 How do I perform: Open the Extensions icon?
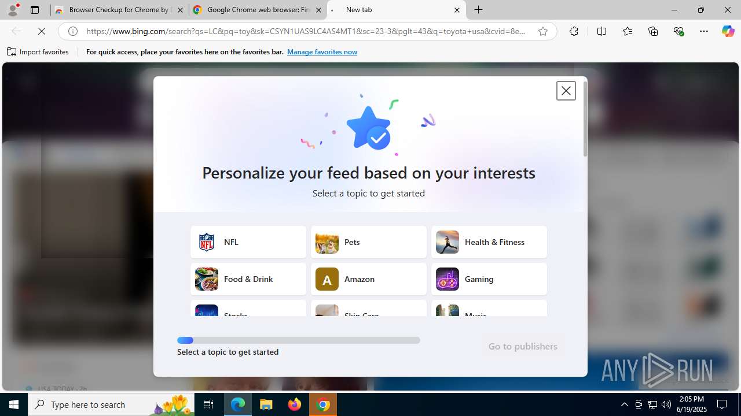point(574,31)
